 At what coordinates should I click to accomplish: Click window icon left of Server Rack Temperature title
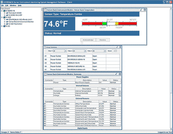[x=45, y=10]
